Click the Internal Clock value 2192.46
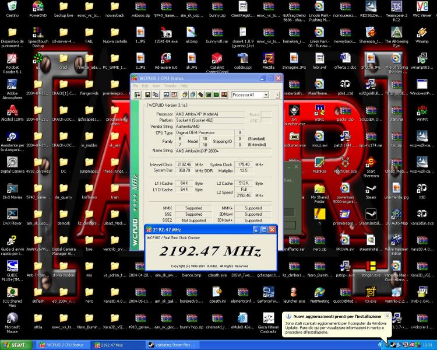Image resolution: width=437 pixels, height=350 pixels. pyautogui.click(x=184, y=164)
